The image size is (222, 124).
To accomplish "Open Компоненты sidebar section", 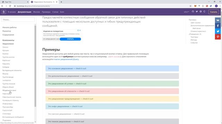I will [x=8, y=40].
